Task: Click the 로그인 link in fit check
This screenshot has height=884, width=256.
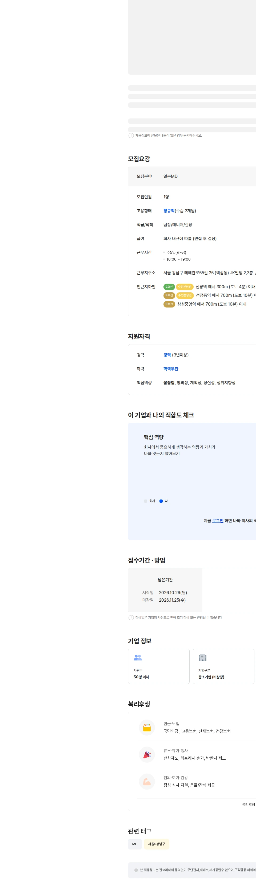Action: pyautogui.click(x=218, y=521)
